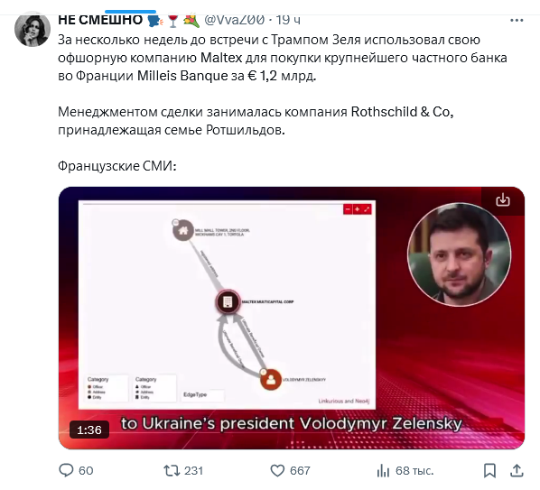Click the house address node in graph

click(183, 230)
